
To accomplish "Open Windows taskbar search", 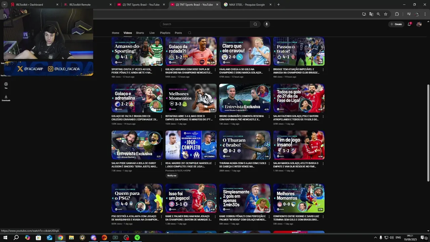I will click(x=16, y=238).
